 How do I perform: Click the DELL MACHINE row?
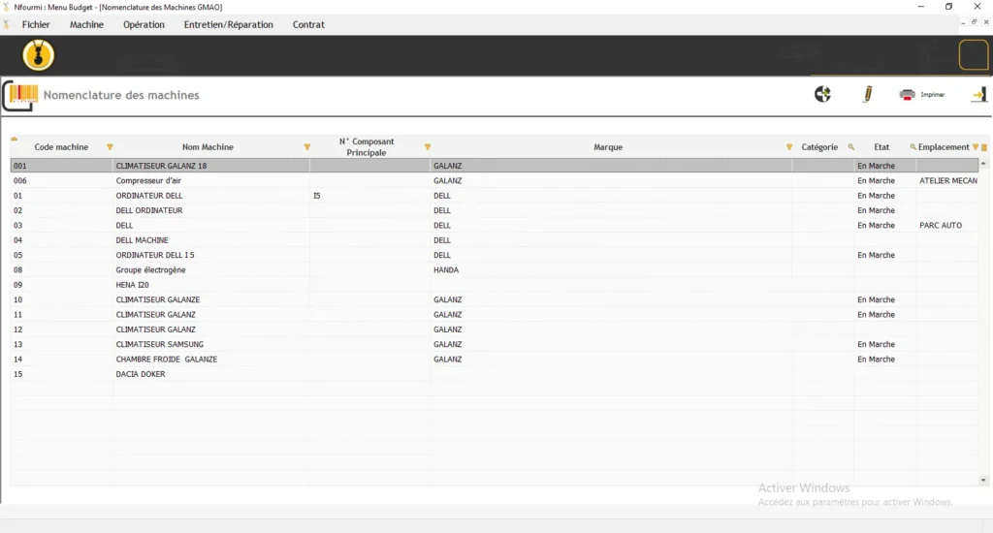click(495, 240)
